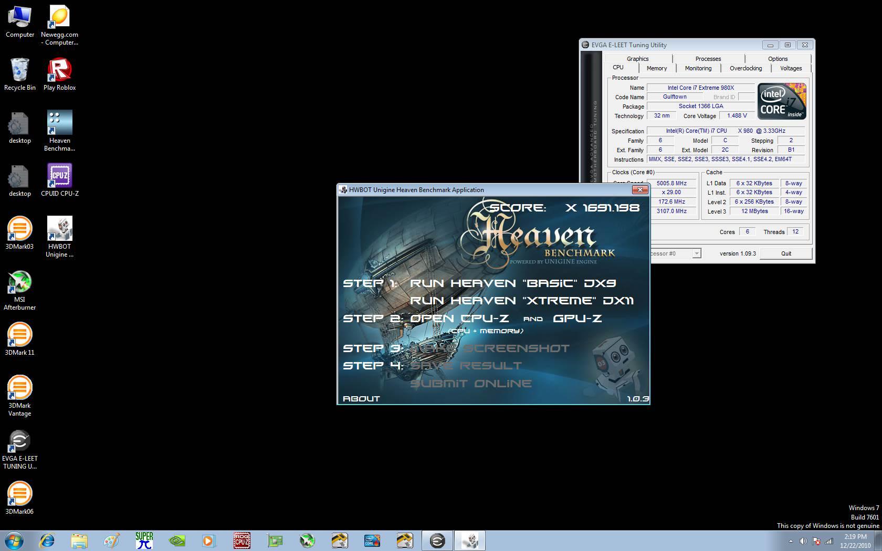
Task: Click GPU-Z in step 2
Action: (577, 319)
